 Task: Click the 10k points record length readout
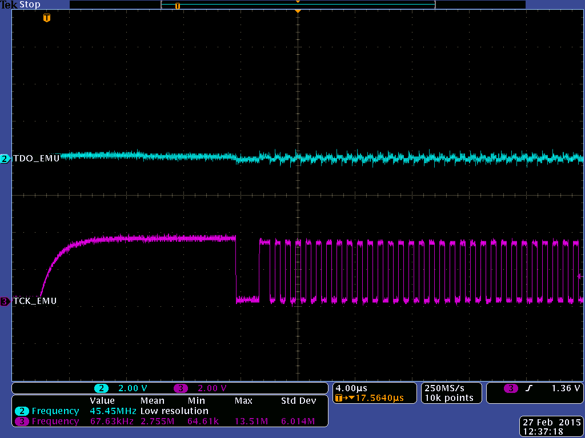(449, 398)
